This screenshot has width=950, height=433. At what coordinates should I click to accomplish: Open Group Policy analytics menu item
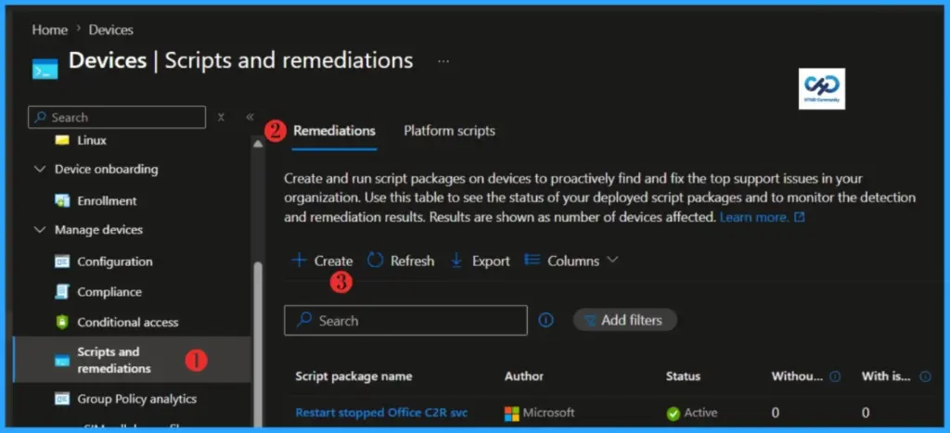(137, 399)
